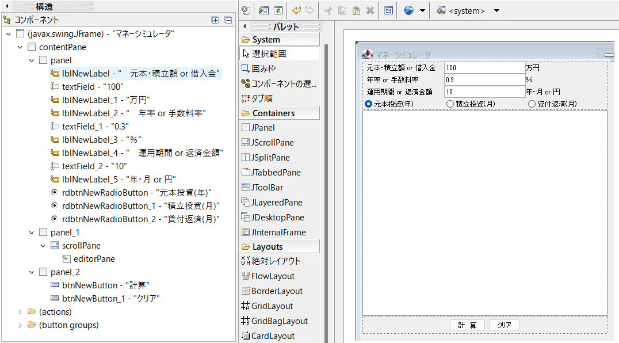This screenshot has width=619, height=343.
Task: Collapse the パレット palette panel arrow
Action: (244, 26)
